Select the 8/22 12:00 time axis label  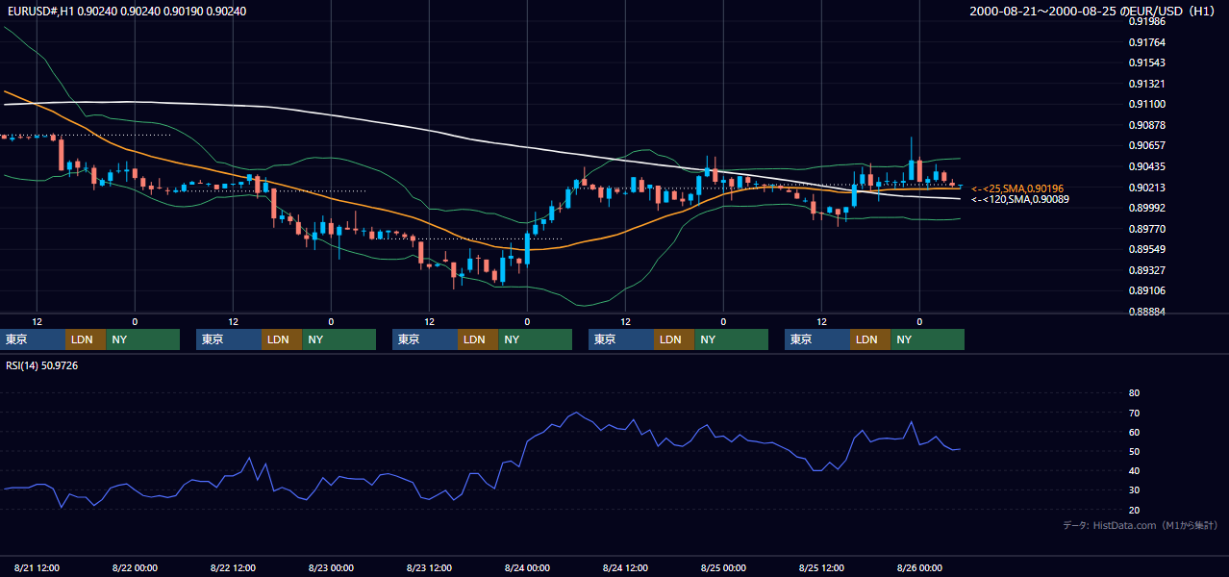(234, 568)
